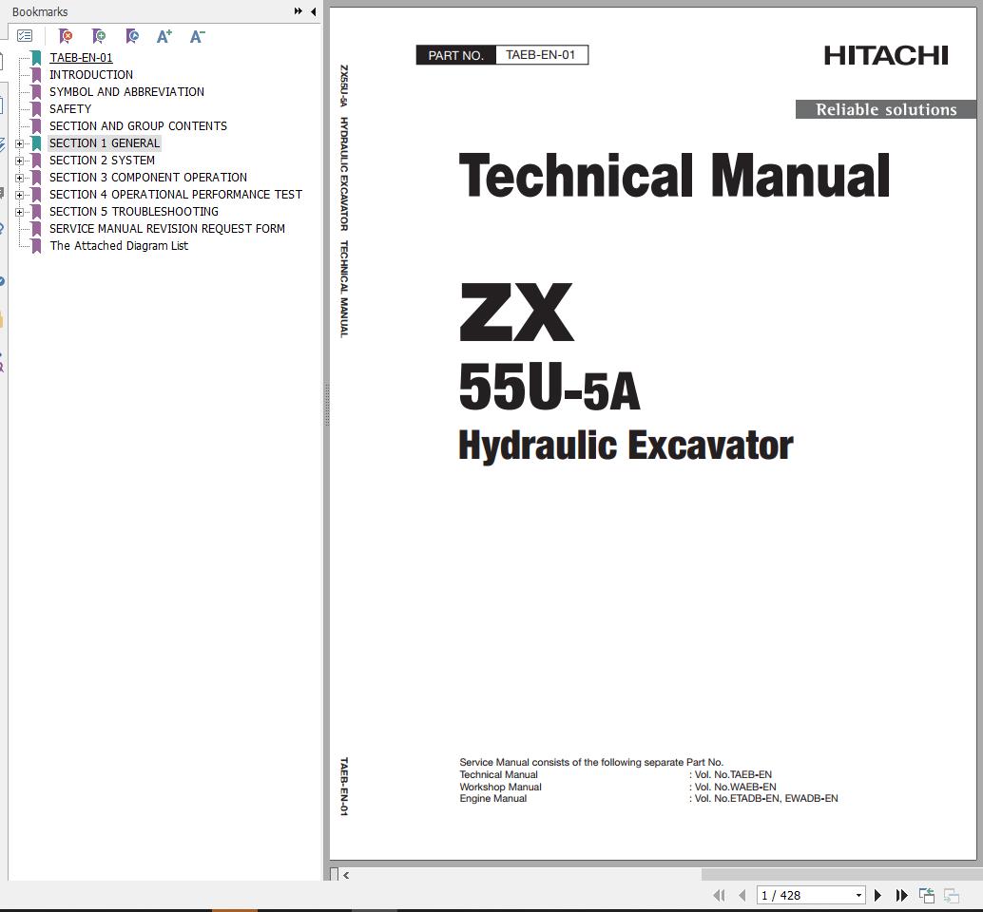Open the SAFETY bookmark
This screenshot has height=912, width=983.
tap(70, 109)
